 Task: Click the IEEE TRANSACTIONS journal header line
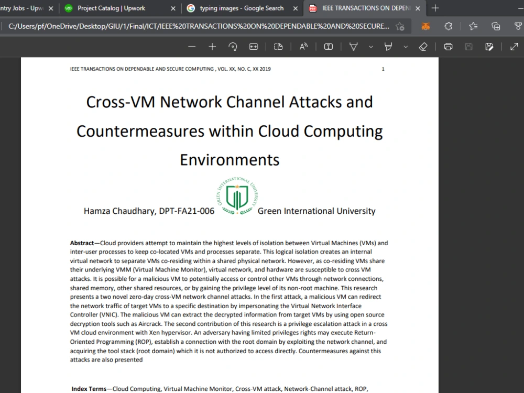tap(170, 69)
